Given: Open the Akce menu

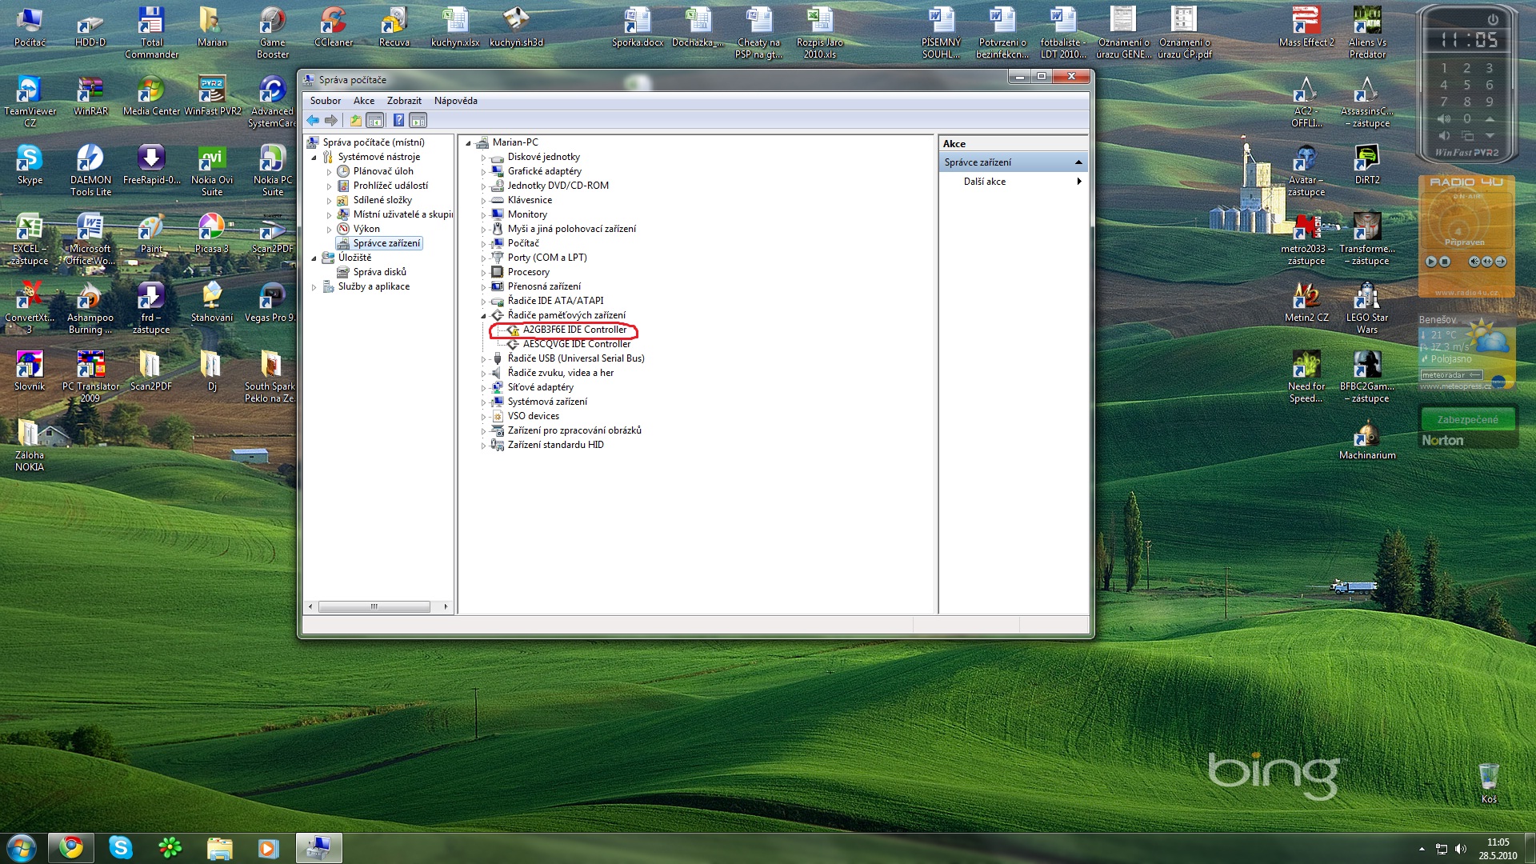Looking at the screenshot, I should point(363,101).
